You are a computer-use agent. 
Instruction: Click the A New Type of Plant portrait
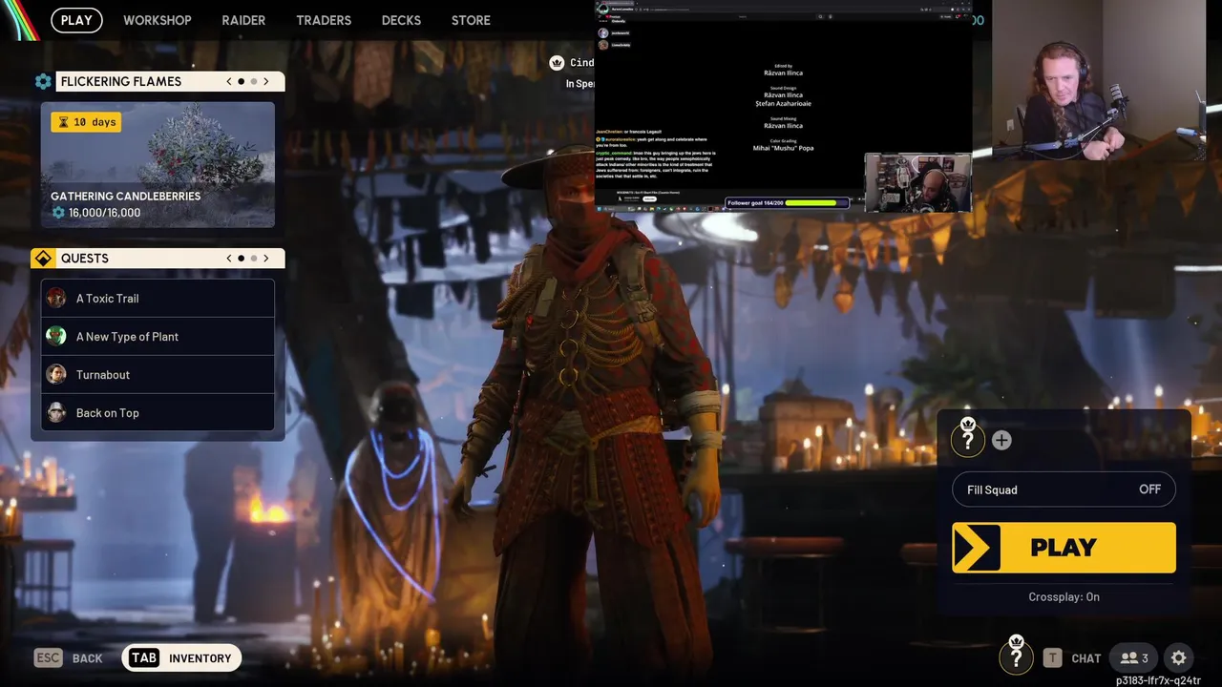click(56, 336)
